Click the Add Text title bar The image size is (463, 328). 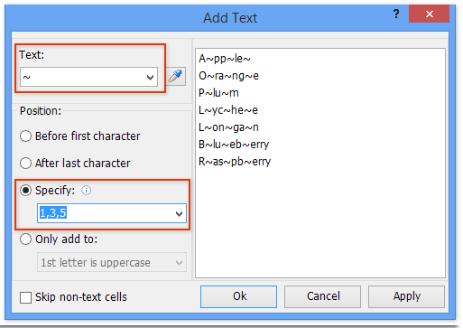click(x=230, y=18)
